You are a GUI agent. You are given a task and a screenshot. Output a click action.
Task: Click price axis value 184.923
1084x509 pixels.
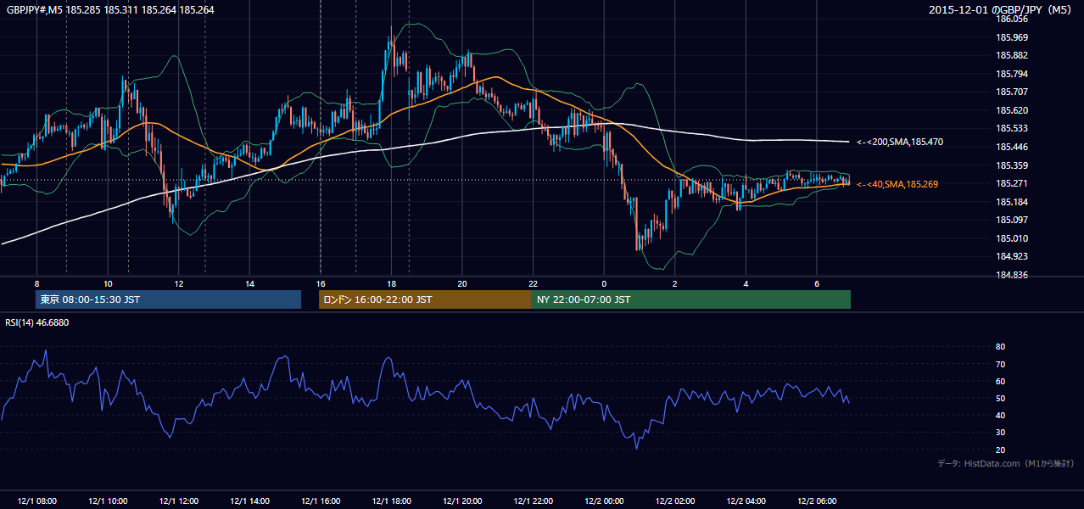coord(1013,256)
